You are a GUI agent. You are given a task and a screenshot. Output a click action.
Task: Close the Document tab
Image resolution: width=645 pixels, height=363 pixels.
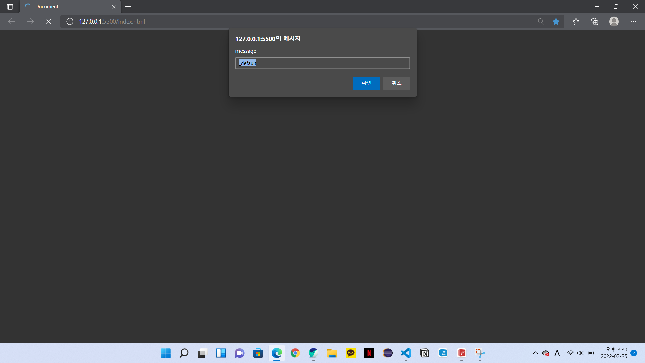pyautogui.click(x=114, y=7)
